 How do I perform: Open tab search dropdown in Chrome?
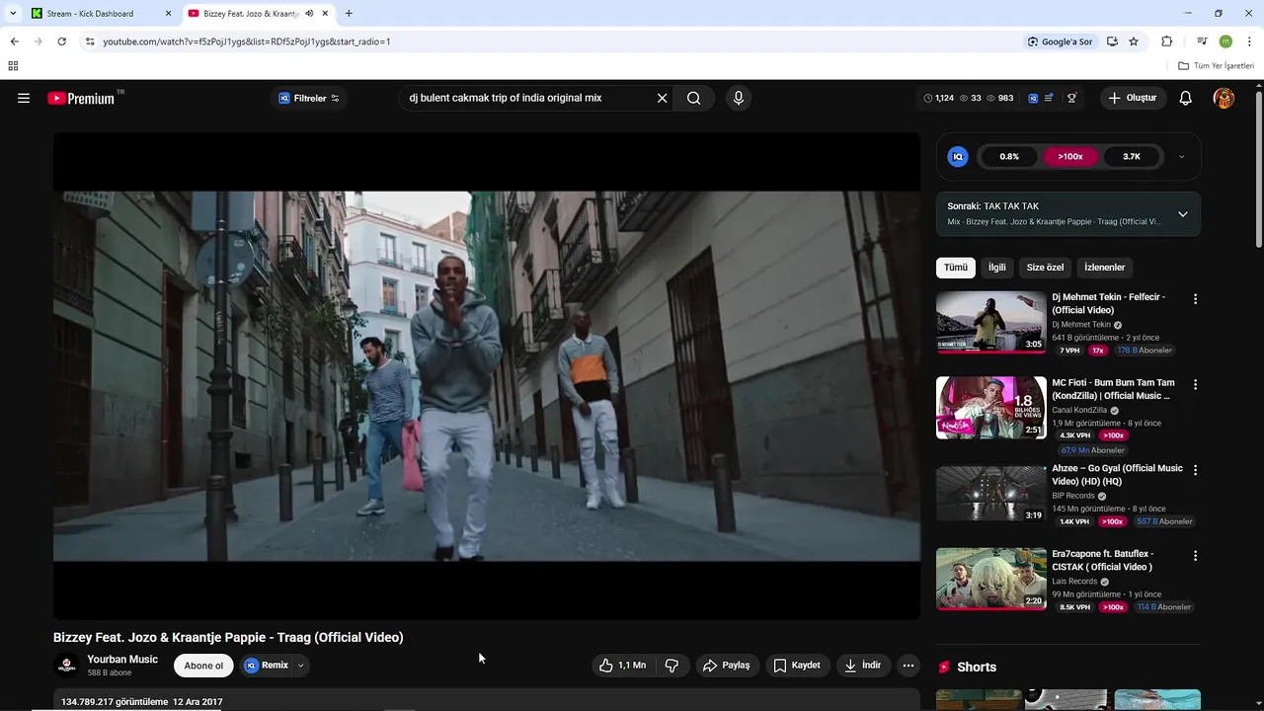(x=13, y=14)
